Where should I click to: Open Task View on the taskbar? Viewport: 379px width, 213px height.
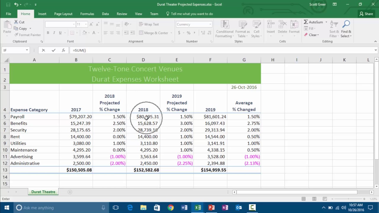click(x=116, y=208)
